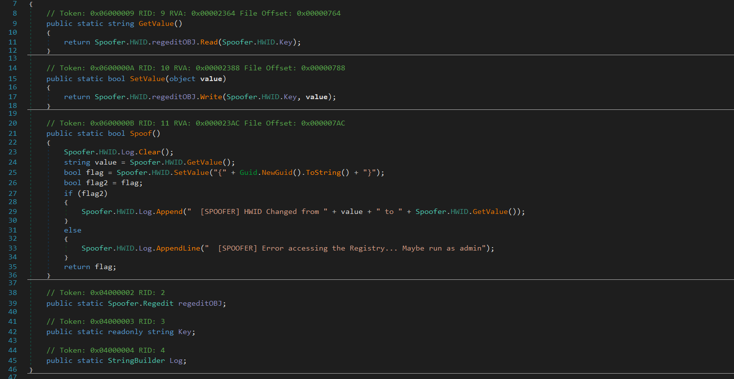734x379 pixels.
Task: Click the value parameter in SetValue's signature
Action: coord(211,79)
